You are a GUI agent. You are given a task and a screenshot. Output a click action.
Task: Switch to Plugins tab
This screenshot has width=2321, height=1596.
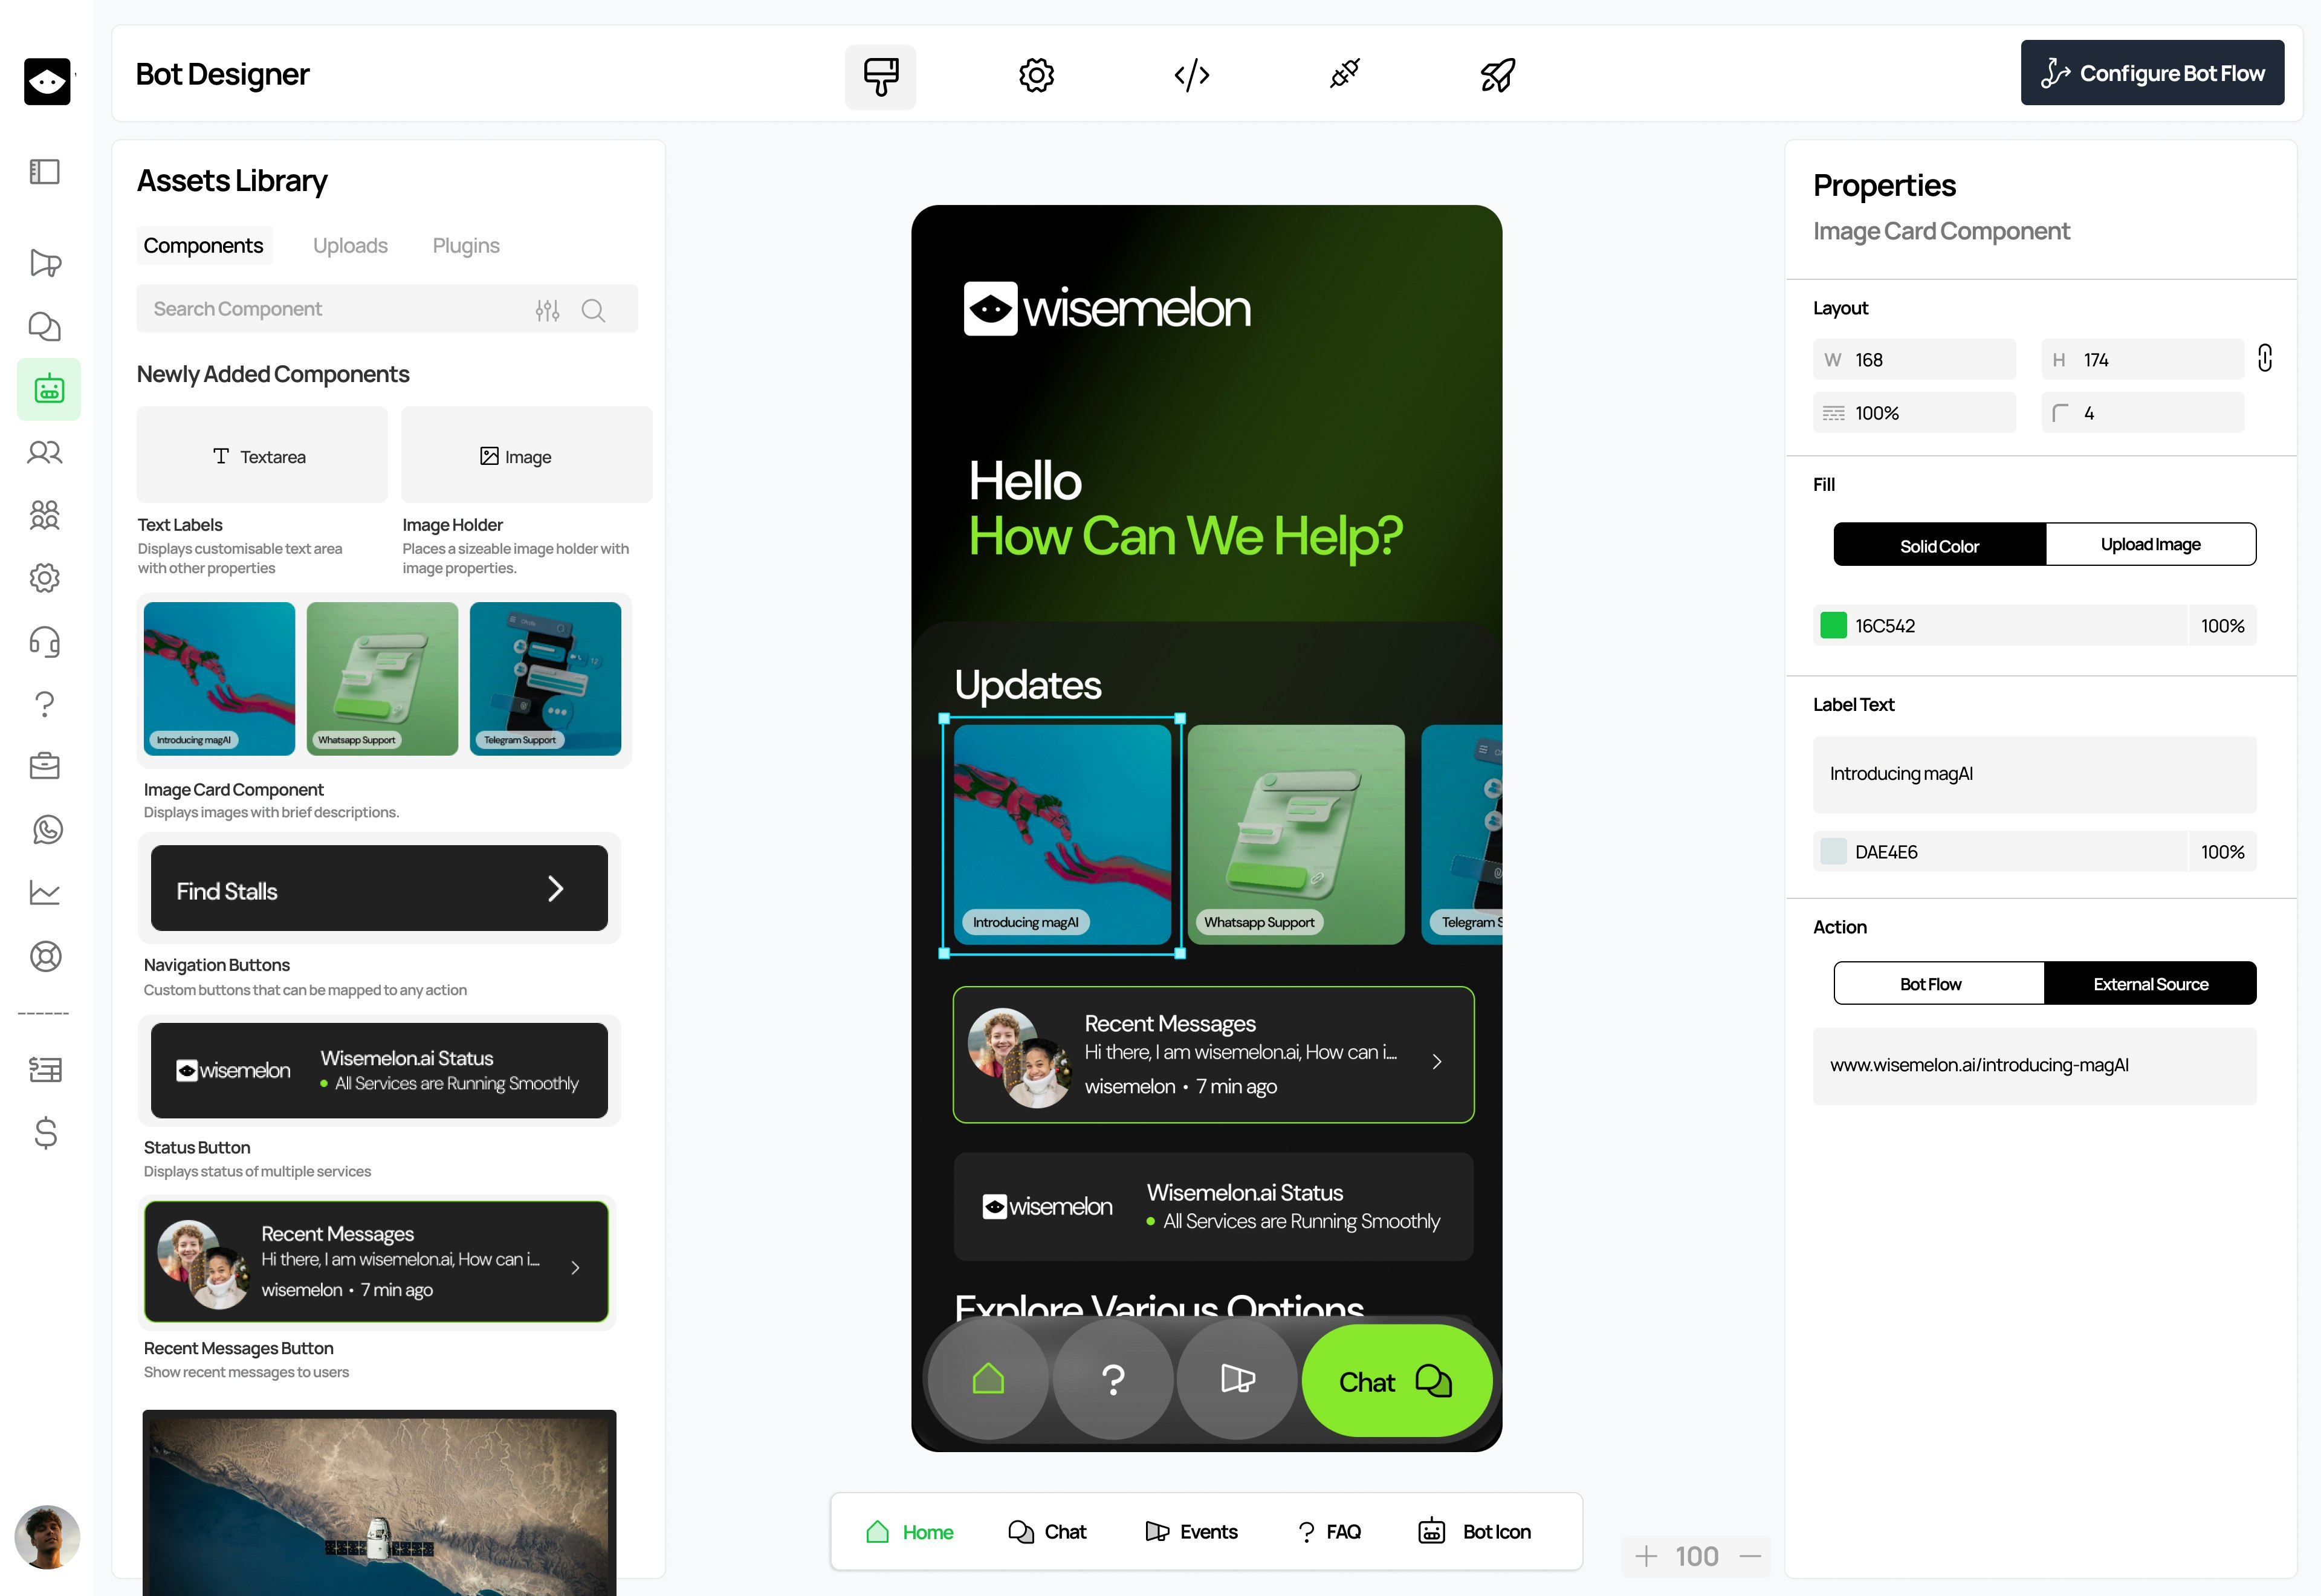point(466,246)
